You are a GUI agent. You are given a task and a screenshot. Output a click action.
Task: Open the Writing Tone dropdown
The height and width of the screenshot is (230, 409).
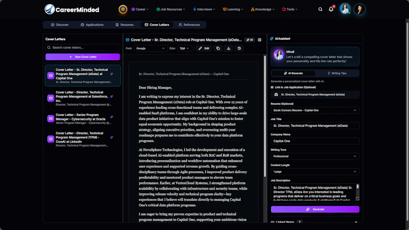[x=315, y=156]
